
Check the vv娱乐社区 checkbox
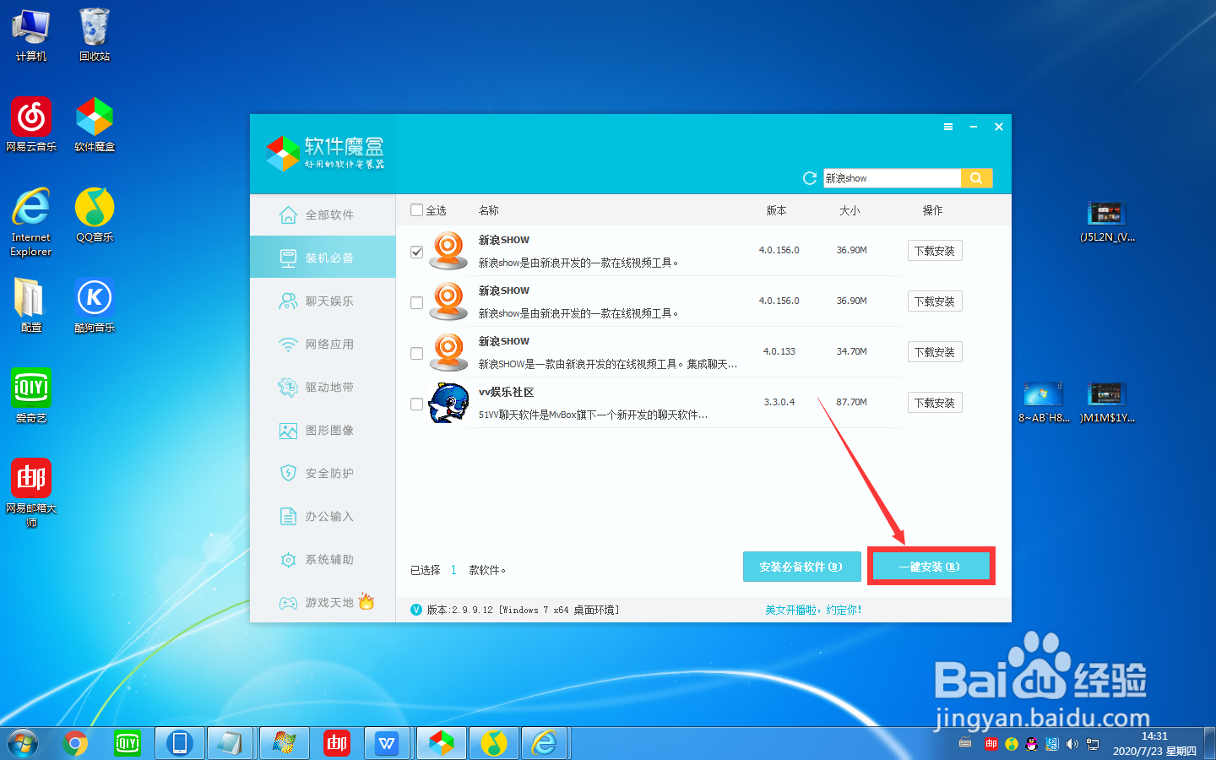tap(416, 404)
